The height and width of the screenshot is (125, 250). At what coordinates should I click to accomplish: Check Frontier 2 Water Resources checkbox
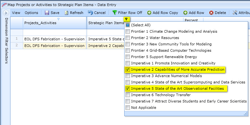[128, 38]
